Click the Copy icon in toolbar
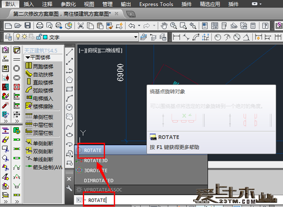 [x=90, y=26]
